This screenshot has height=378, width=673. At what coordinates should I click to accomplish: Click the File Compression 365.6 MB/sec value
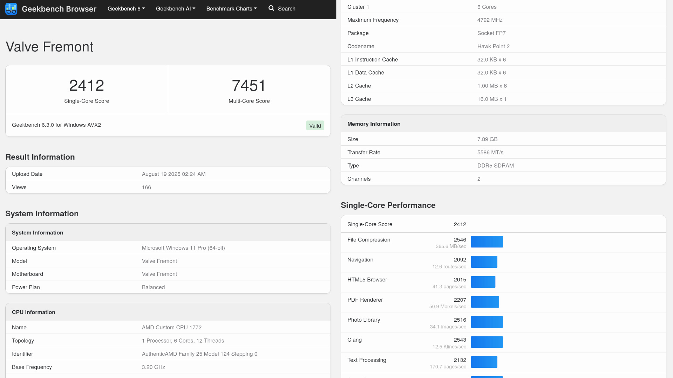pyautogui.click(x=451, y=246)
